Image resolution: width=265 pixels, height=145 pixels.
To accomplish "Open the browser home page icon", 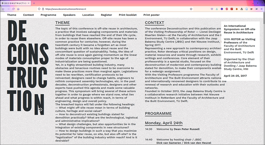I will point(18,9).
